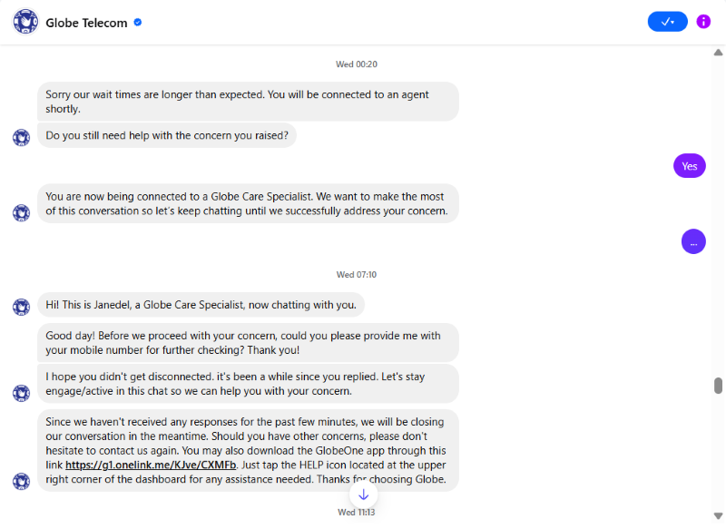
Task: Jump to latest message with down arrow
Action: 364,495
